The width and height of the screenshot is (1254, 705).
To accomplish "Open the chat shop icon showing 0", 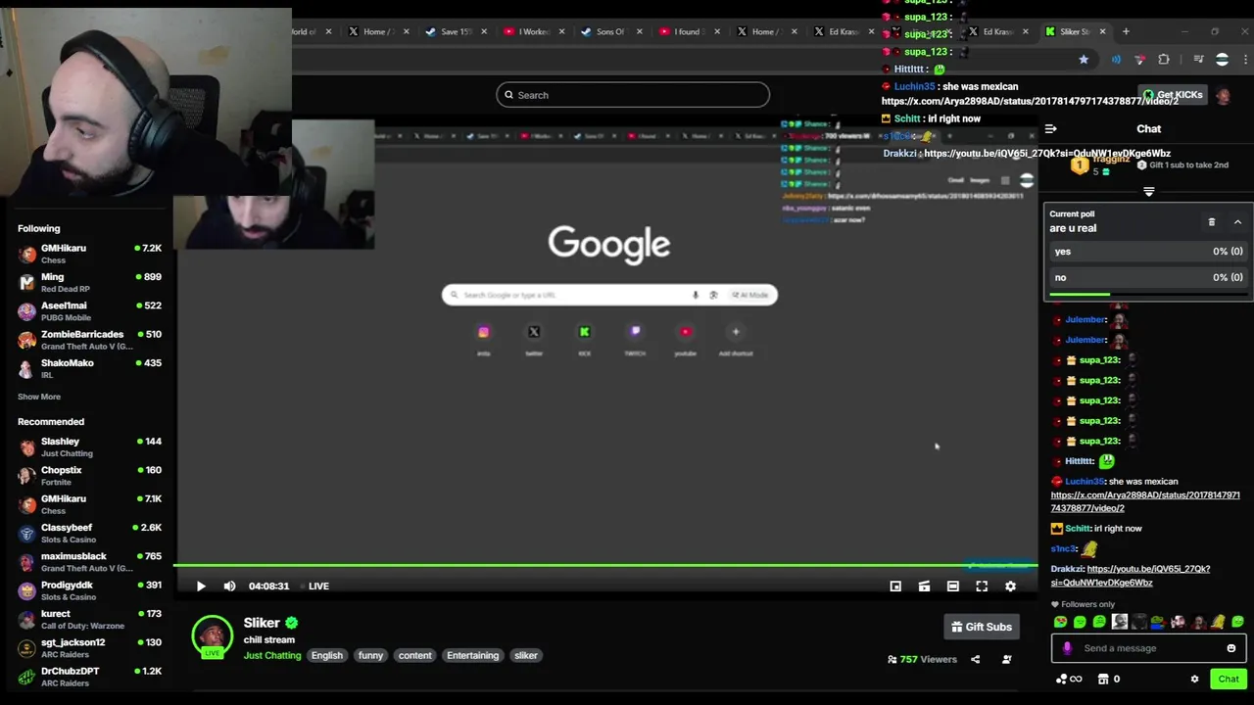I will point(1109,679).
